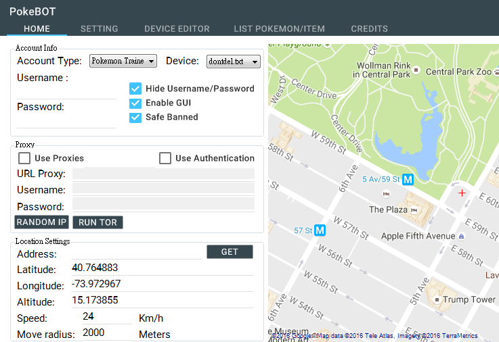This screenshot has height=342, width=499.
Task: Uncheck Hide Username/Password checkbox
Action: (x=135, y=89)
